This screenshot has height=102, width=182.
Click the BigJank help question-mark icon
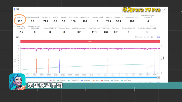tap(38, 28)
